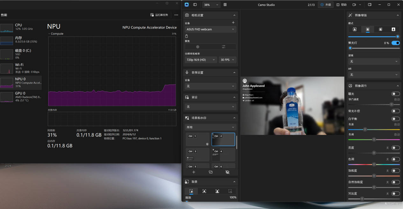Viewport: 403px width, 209px height.
Task: Turn on the 自然饱和度 vibrance toggle
Action: pos(396,182)
